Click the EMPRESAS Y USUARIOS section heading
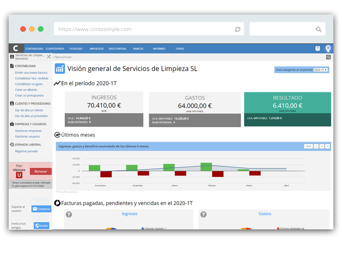This screenshot has width=342, height=254. click(31, 124)
